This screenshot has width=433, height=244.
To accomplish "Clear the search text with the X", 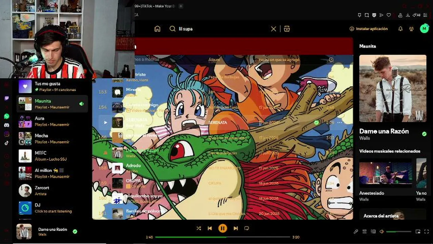I will pyautogui.click(x=273, y=29).
